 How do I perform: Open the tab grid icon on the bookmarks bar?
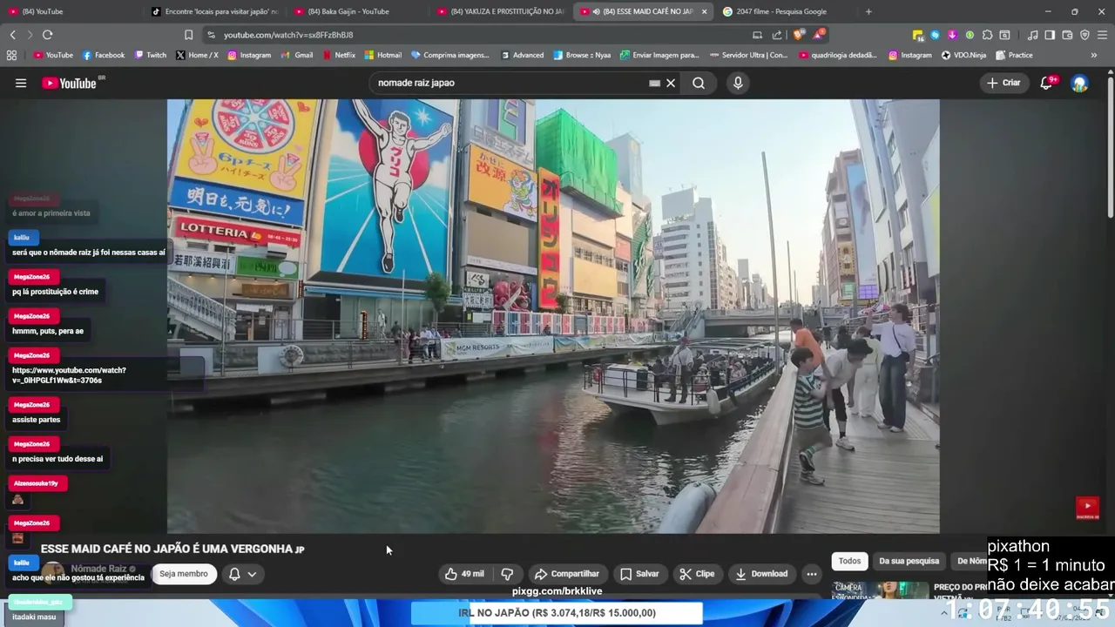[11, 55]
